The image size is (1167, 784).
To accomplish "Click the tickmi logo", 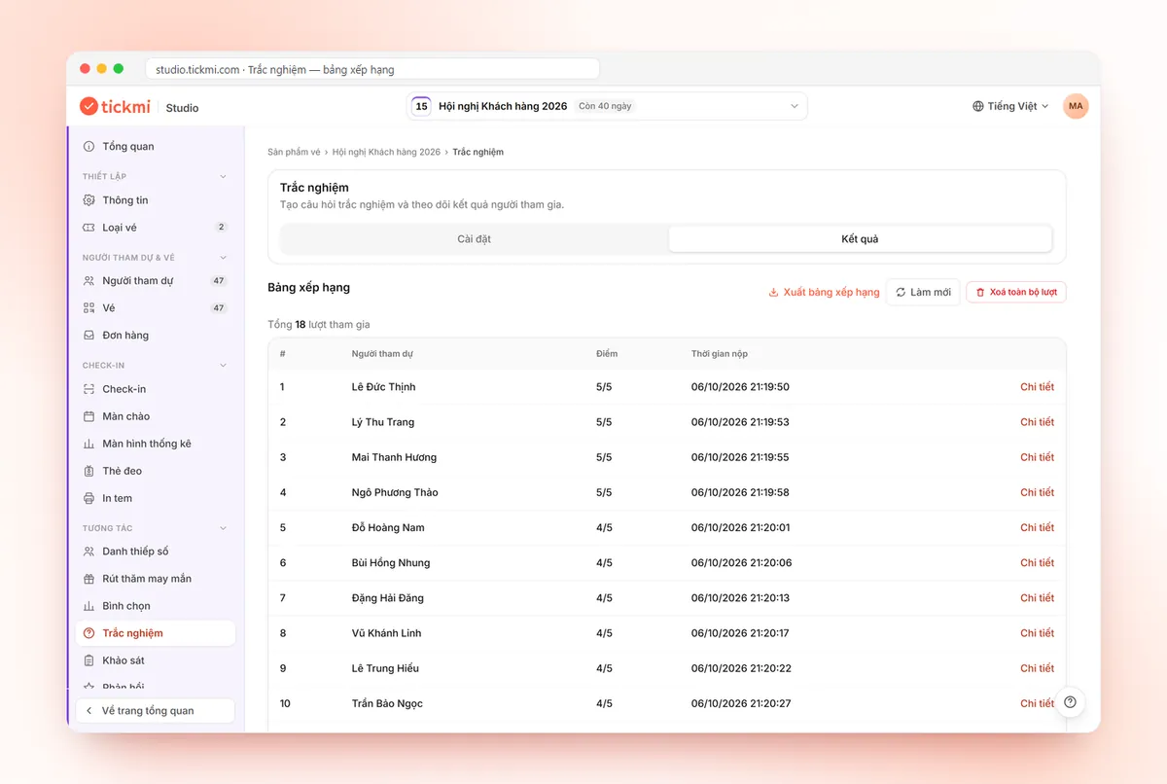I will click(115, 106).
